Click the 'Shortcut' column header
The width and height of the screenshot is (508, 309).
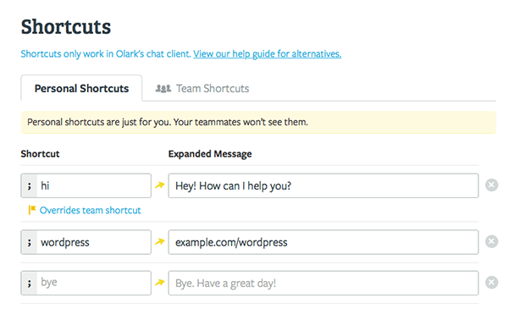40,153
